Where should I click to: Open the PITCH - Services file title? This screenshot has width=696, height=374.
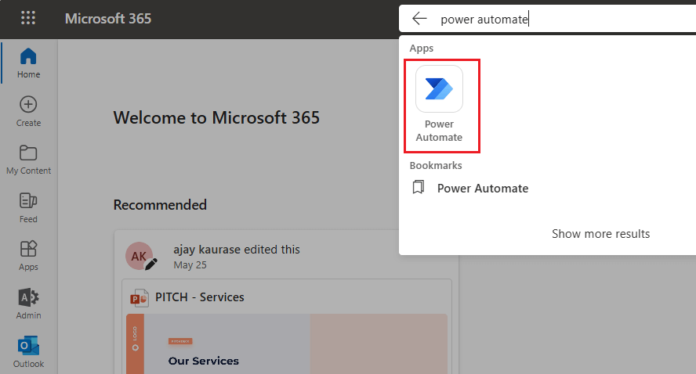coord(200,297)
